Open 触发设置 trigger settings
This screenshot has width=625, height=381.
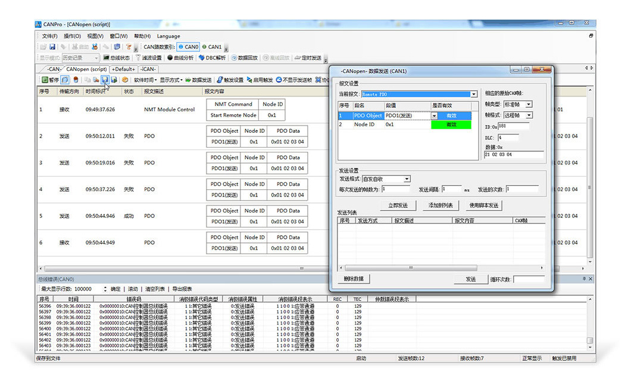pyautogui.click(x=230, y=80)
